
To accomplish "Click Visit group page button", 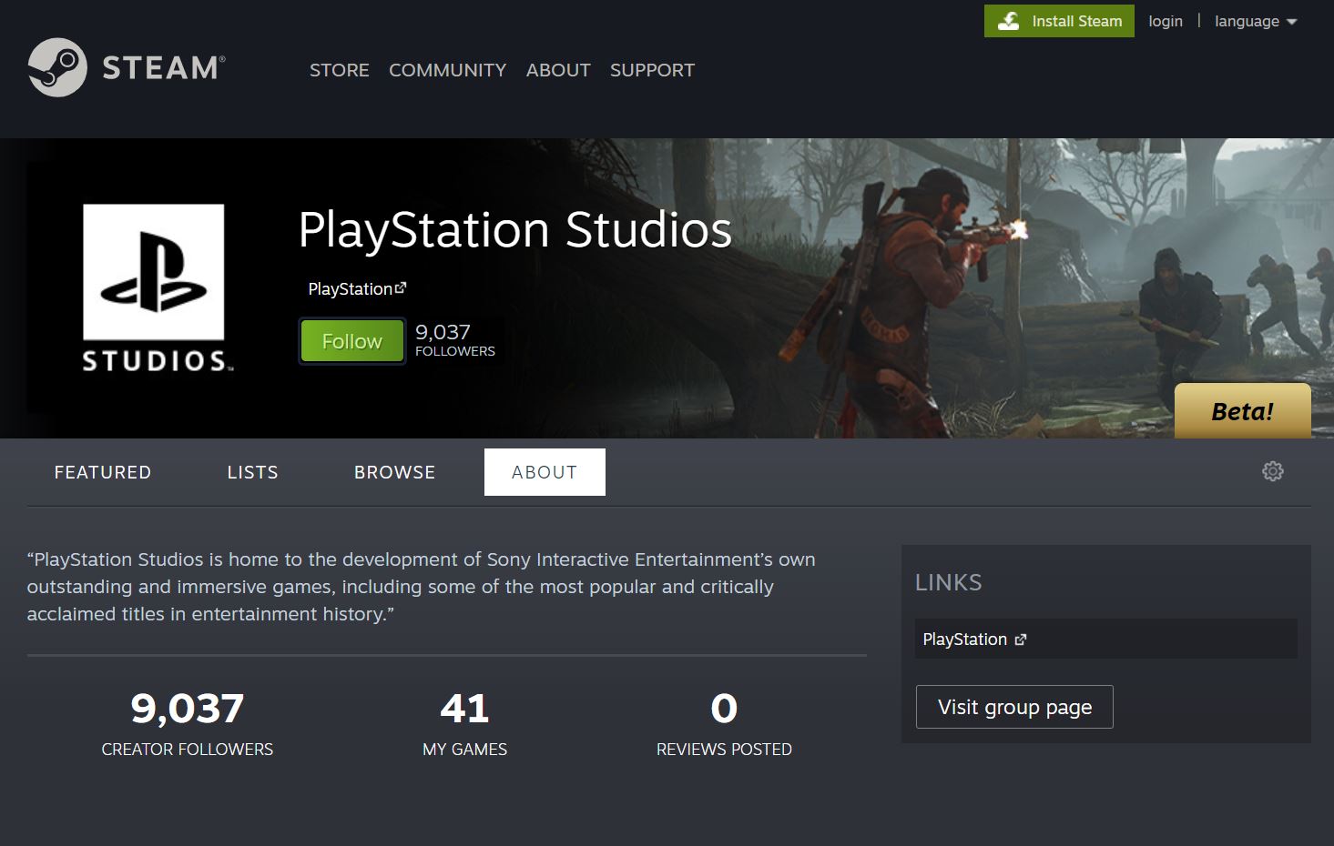I will pos(1014,707).
